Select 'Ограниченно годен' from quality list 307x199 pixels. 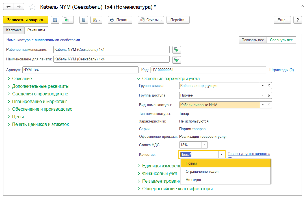[202, 172]
